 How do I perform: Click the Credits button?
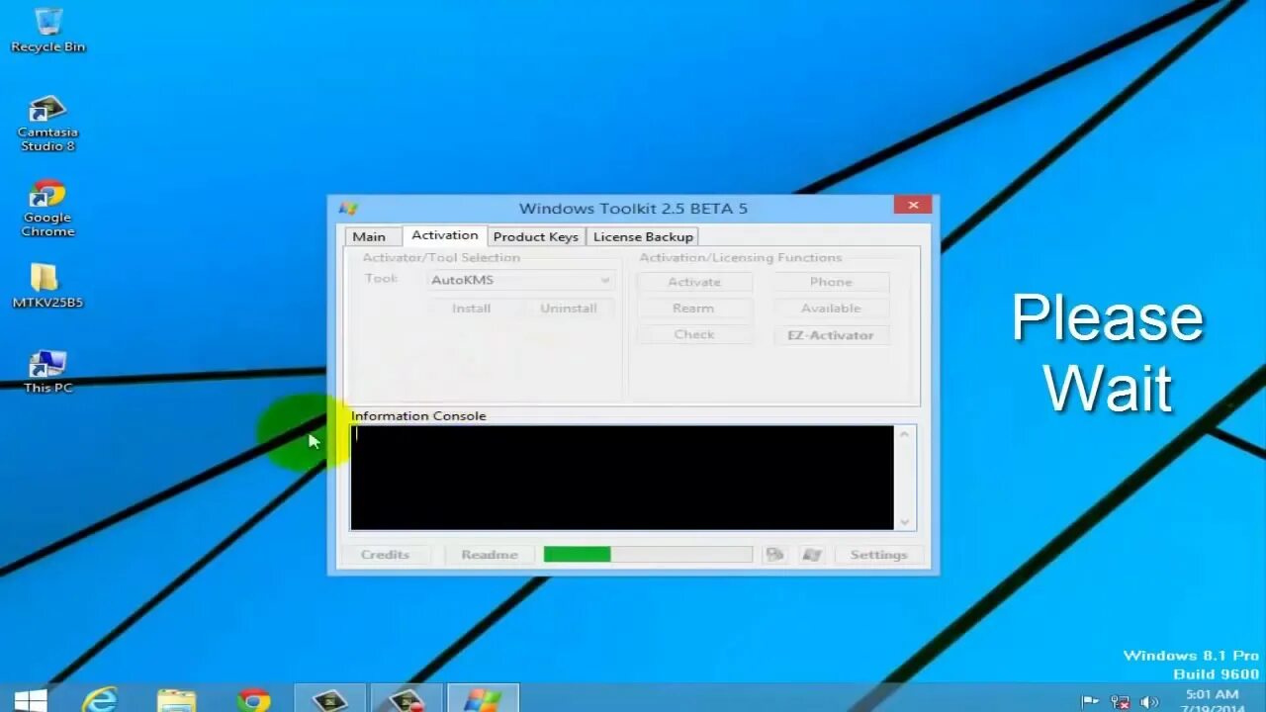pos(385,554)
